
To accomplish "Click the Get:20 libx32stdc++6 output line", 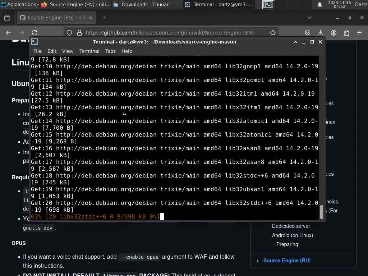I will [x=174, y=206].
